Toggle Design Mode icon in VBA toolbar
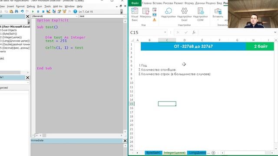This screenshot has width=278, height=156. (48, 12)
